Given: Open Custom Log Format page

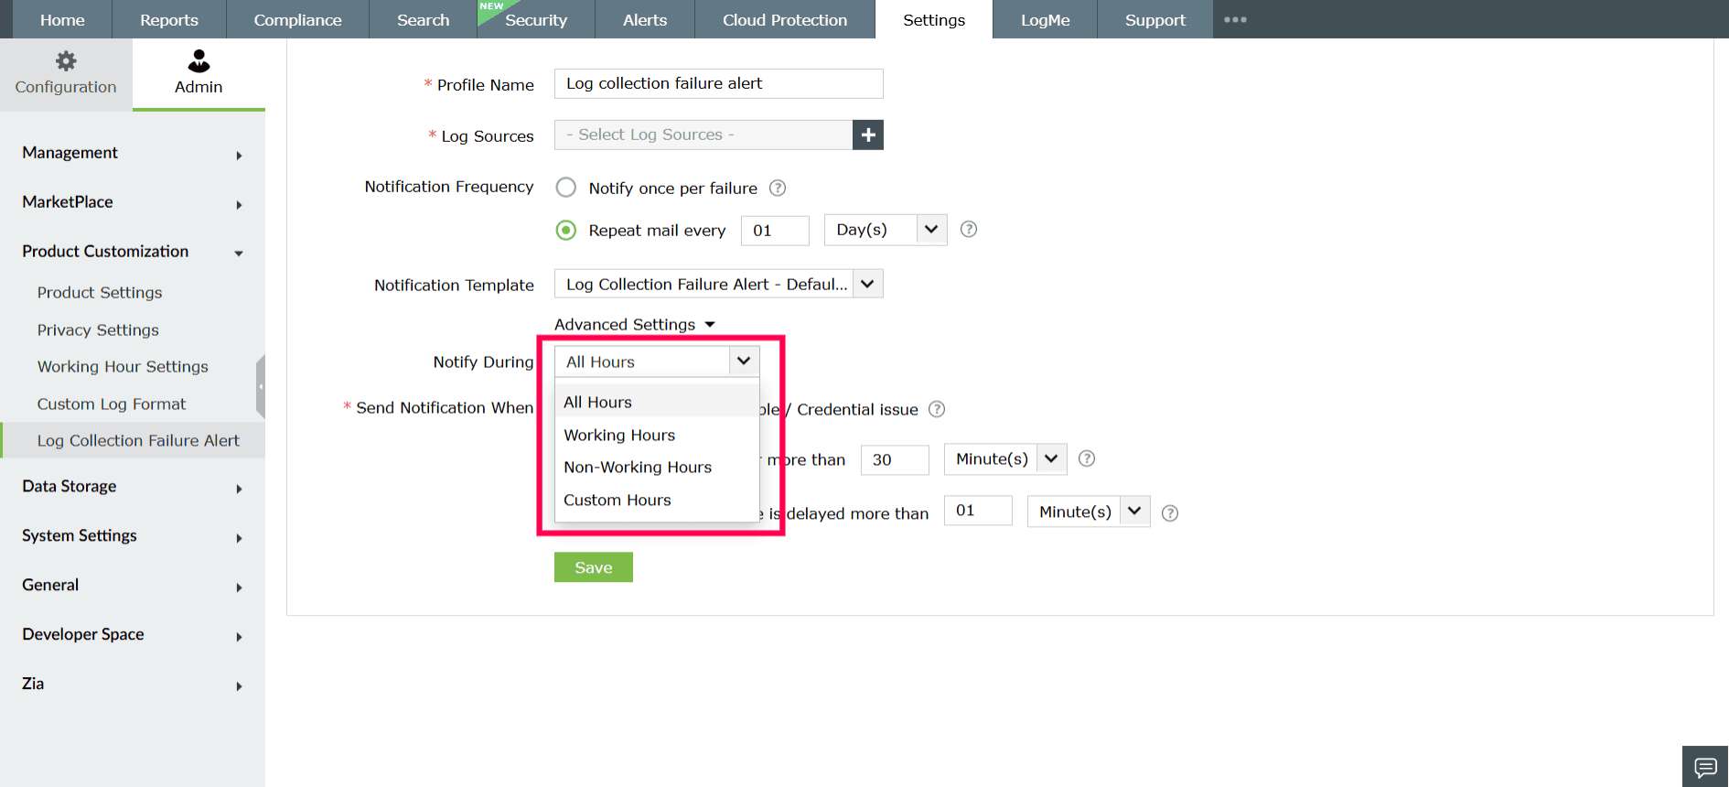Looking at the screenshot, I should (x=112, y=404).
